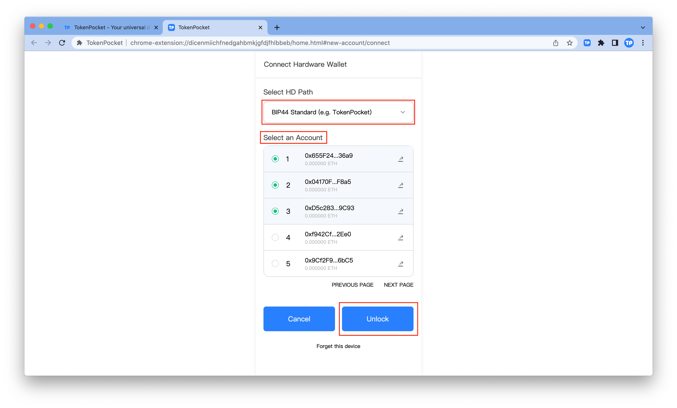Bookmark this page with star icon
677x408 pixels.
(x=569, y=43)
